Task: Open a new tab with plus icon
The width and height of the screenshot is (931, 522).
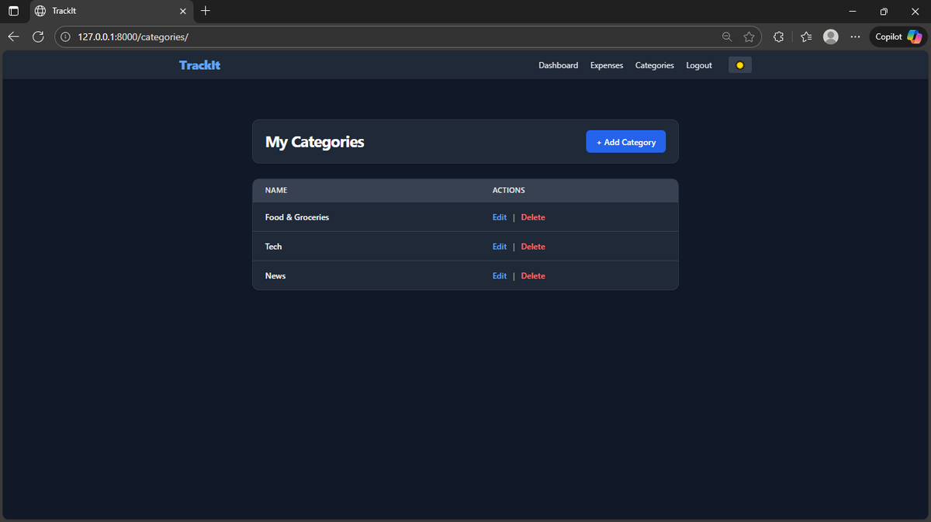Action: point(206,11)
